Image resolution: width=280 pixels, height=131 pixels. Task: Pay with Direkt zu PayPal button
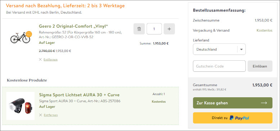pyautogui.click(x=232, y=118)
